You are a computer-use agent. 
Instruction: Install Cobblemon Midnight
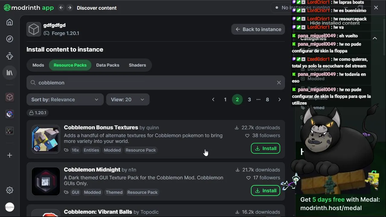pos(265,190)
